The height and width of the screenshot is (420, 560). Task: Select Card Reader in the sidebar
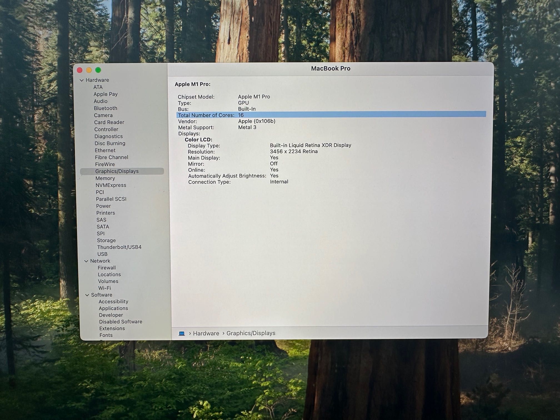[109, 122]
